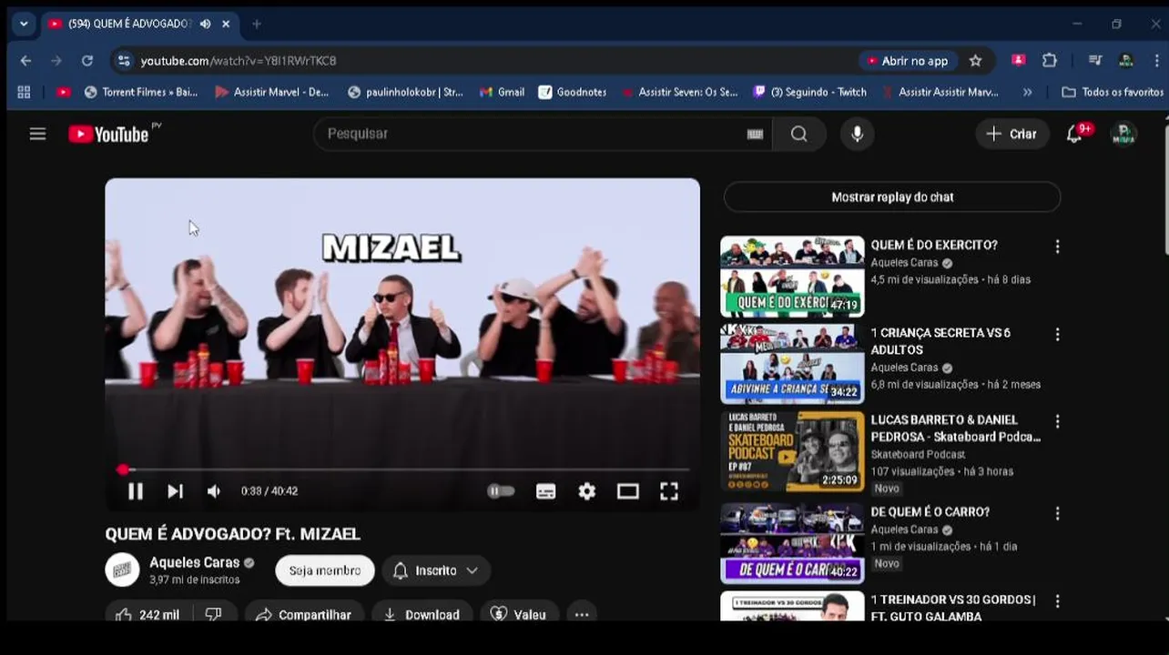Open Chrome apps grid in bookmarks bar

coord(24,92)
